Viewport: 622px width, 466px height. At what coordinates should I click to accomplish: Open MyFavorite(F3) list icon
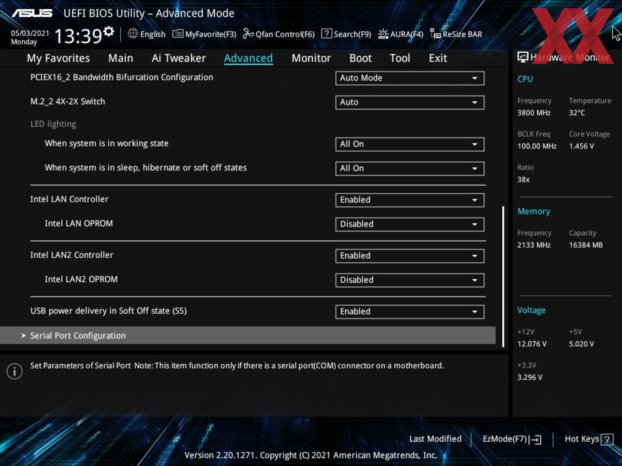(177, 34)
